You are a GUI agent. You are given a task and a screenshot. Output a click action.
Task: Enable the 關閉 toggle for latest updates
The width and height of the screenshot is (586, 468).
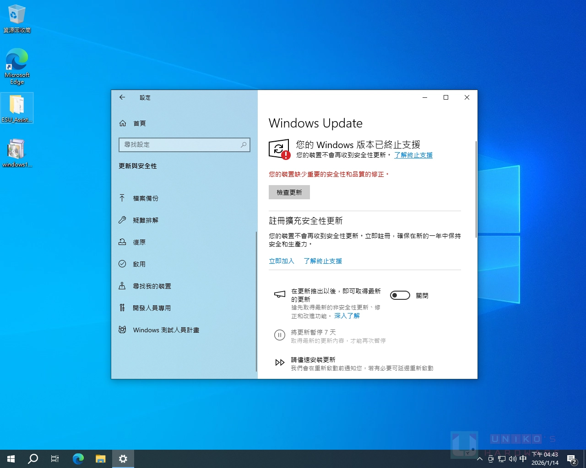pos(400,295)
